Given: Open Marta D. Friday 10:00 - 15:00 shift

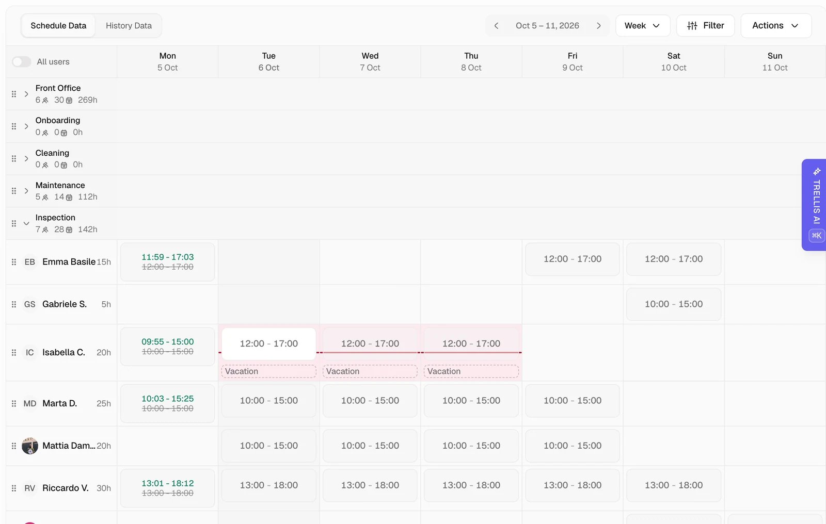Looking at the screenshot, I should (573, 401).
